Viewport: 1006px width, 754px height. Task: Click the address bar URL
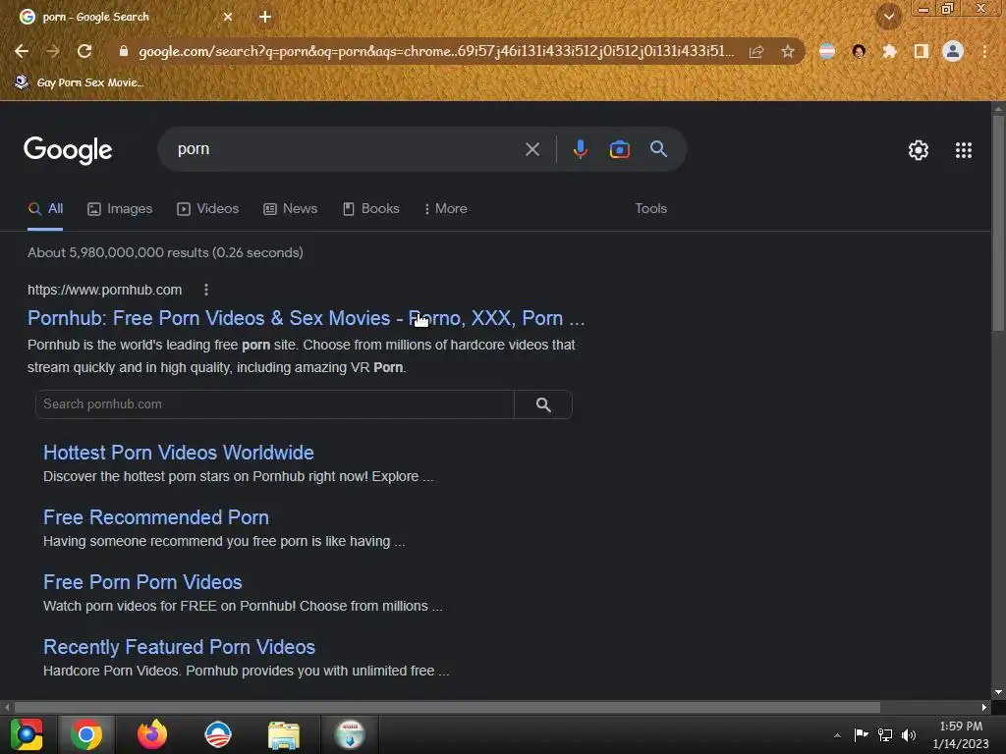click(x=436, y=51)
